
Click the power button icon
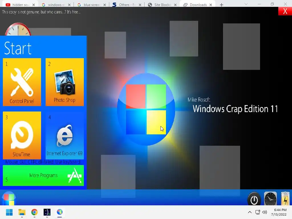click(254, 199)
